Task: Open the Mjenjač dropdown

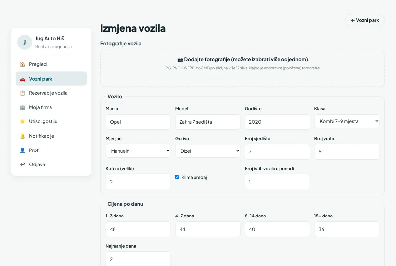Action: click(138, 151)
